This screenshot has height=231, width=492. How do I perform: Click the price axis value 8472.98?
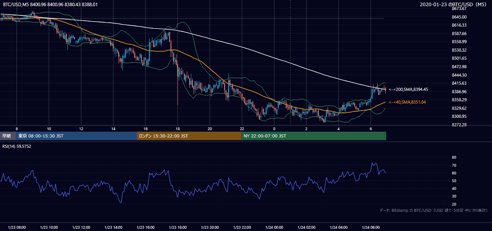pos(459,67)
